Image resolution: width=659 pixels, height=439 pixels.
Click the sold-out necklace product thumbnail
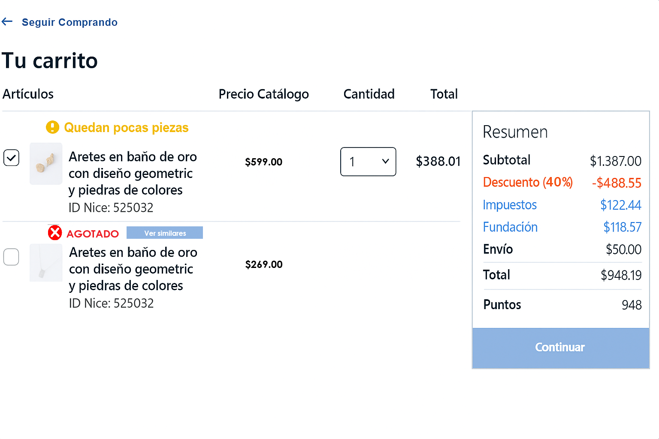[45, 263]
